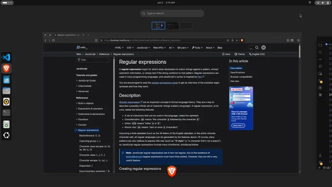The width and height of the screenshot is (332, 187).
Task: Select the Regular expressions browser tab
Action: coord(69,35)
